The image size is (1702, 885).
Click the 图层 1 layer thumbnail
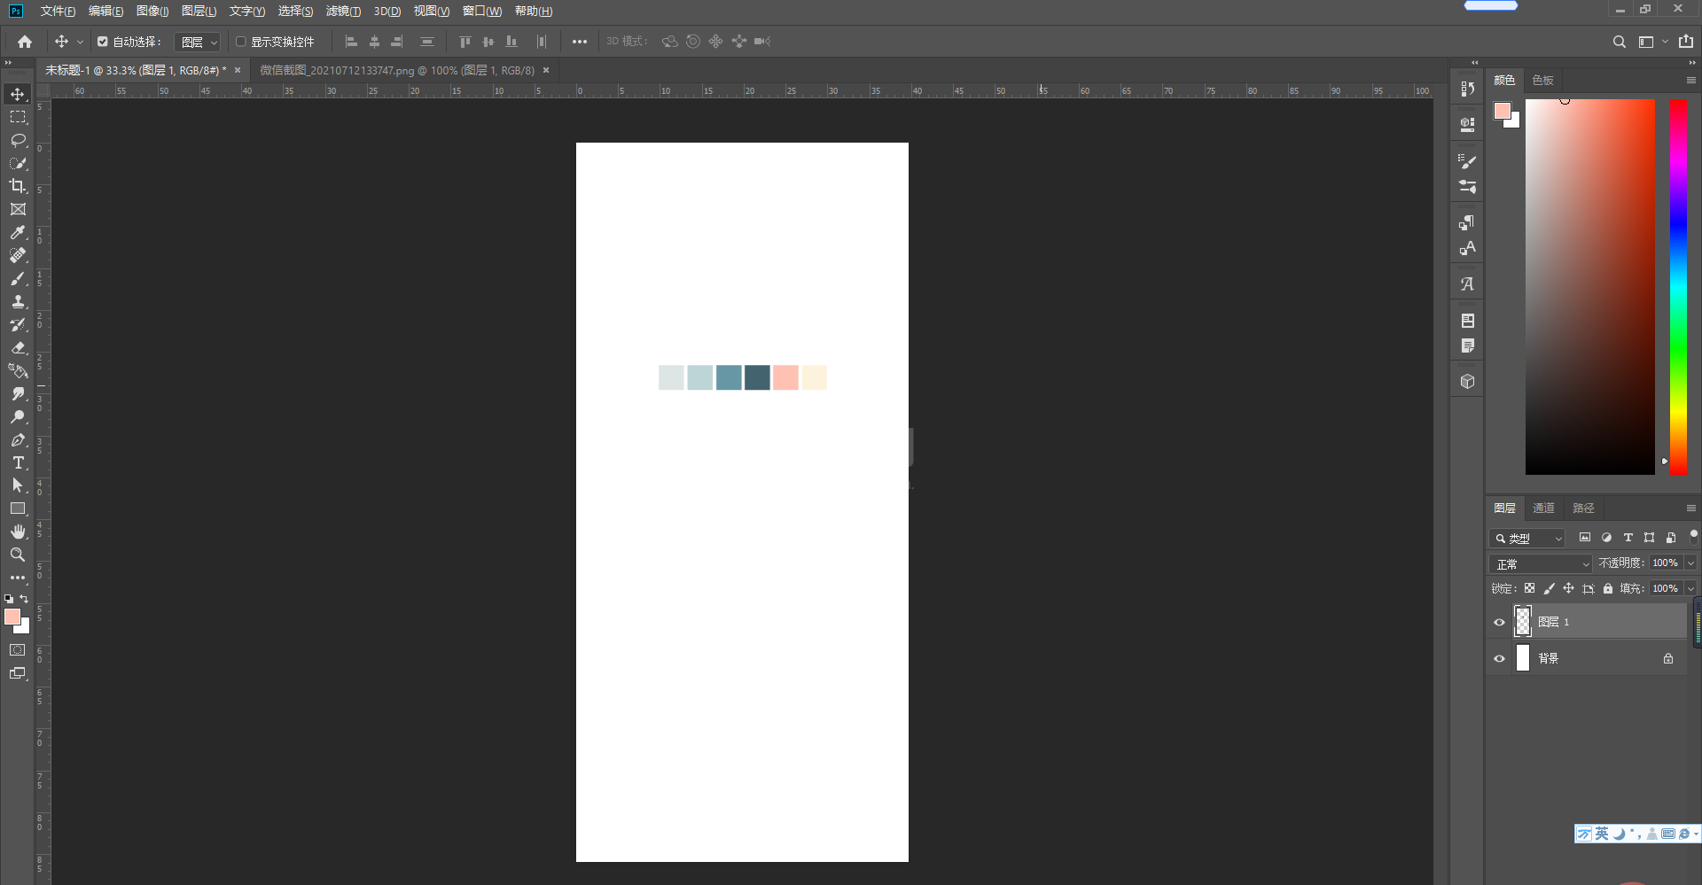click(1523, 622)
